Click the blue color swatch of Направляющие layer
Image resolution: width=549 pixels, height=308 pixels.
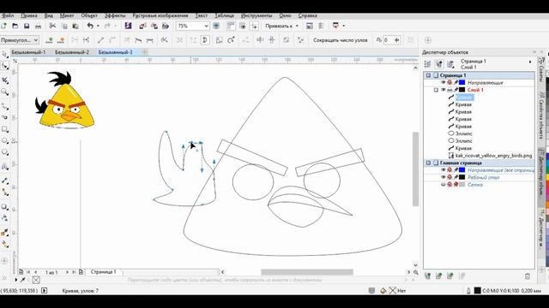pyautogui.click(x=462, y=83)
